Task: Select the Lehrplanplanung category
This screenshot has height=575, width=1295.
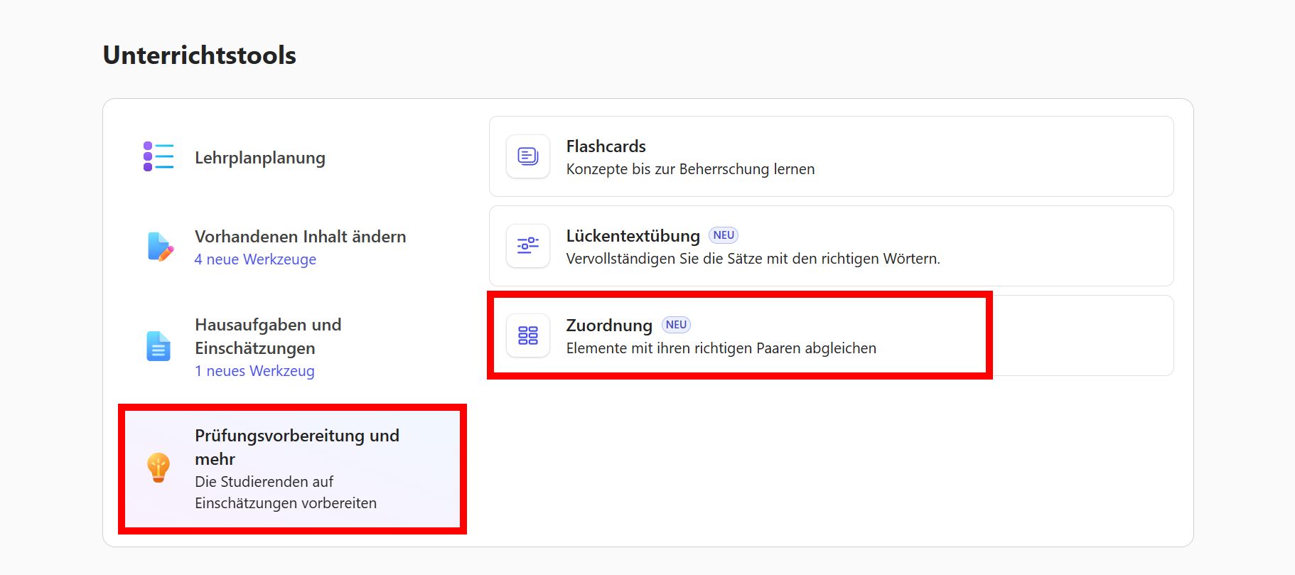Action: tap(260, 158)
